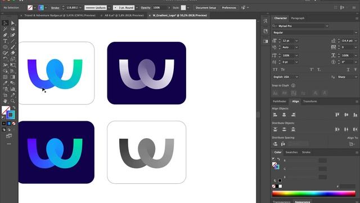Select the Curvature tool

pos(12,35)
